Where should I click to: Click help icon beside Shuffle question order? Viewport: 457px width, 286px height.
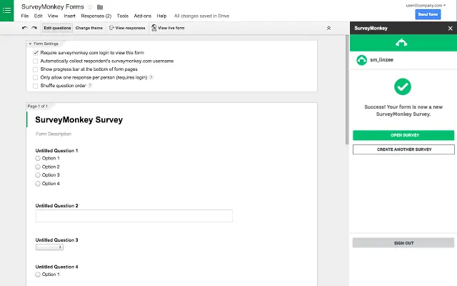coord(90,86)
